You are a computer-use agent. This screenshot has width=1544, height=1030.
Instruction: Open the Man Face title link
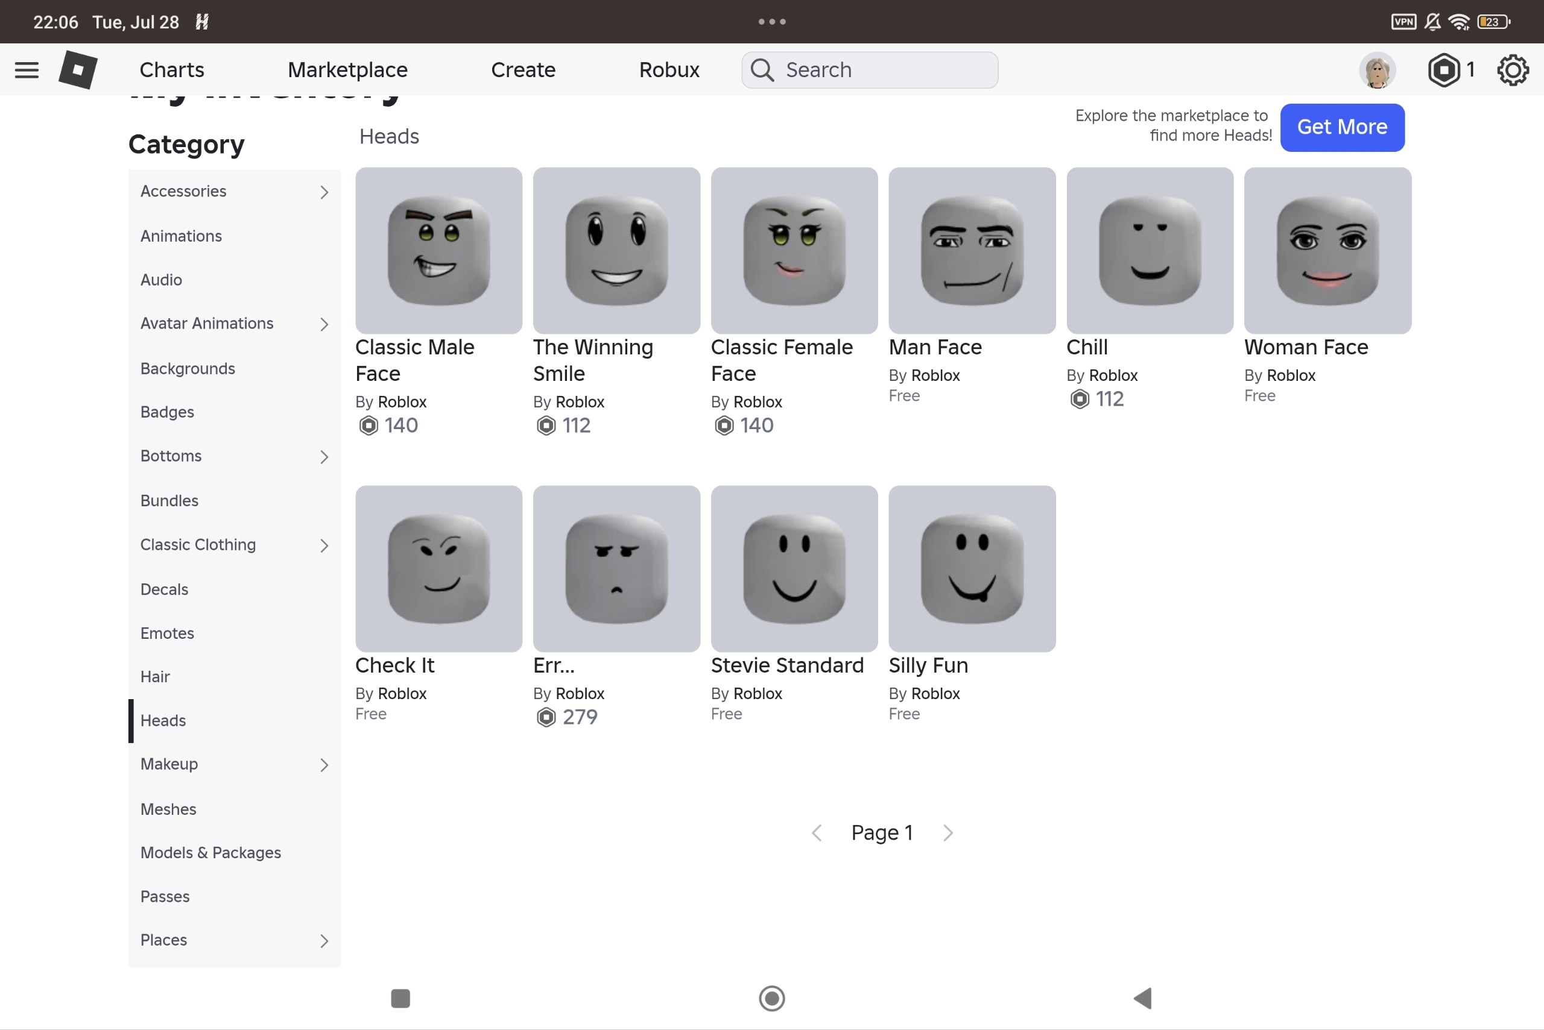coord(935,347)
